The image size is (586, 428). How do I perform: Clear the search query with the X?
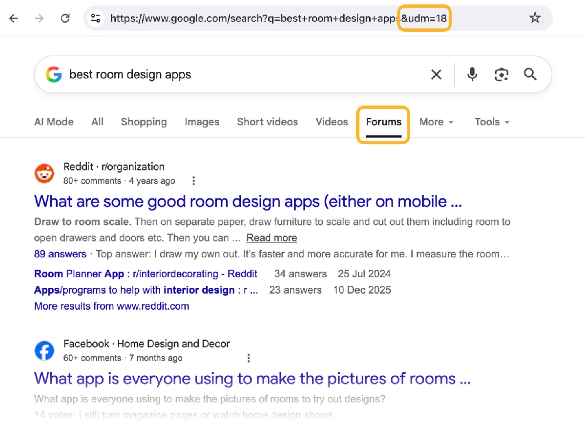pyautogui.click(x=436, y=74)
